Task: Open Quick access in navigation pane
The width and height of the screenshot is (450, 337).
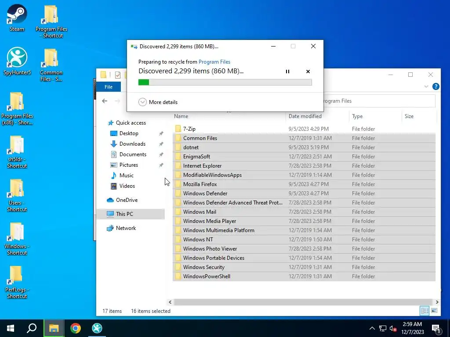Action: tap(127, 123)
